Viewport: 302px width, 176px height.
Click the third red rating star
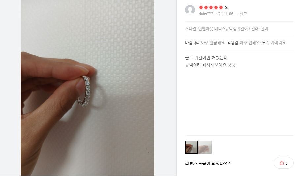coord(211,8)
